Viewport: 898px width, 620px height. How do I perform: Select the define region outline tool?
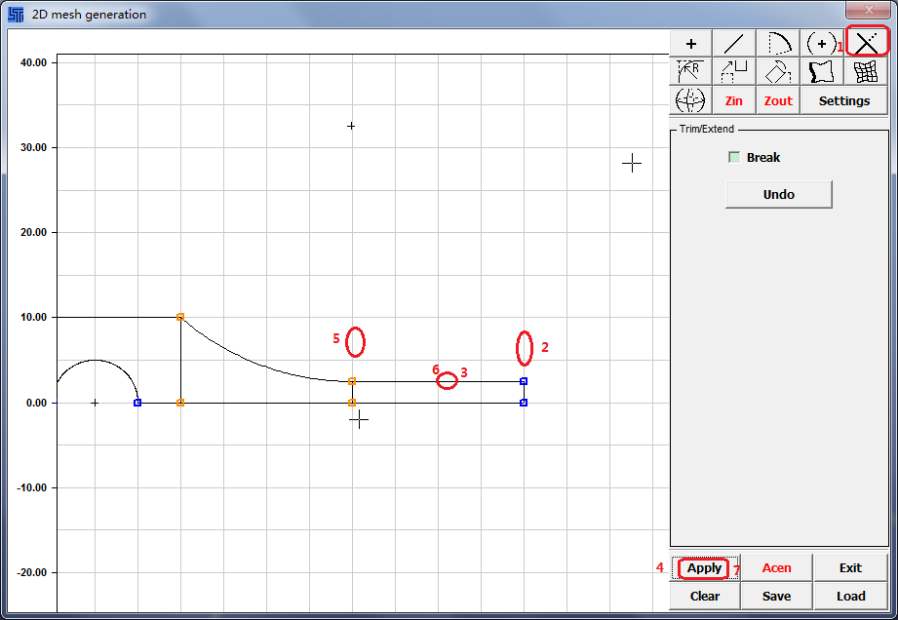[822, 71]
